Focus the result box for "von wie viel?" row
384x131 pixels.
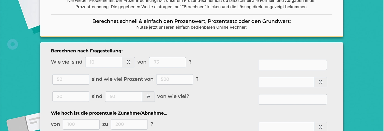293,99
